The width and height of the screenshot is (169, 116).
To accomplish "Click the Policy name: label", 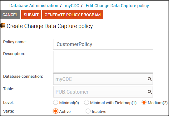I will point(15,42).
